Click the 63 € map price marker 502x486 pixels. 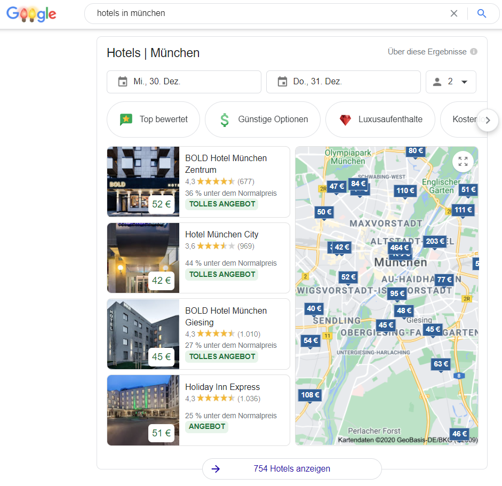[441, 364]
